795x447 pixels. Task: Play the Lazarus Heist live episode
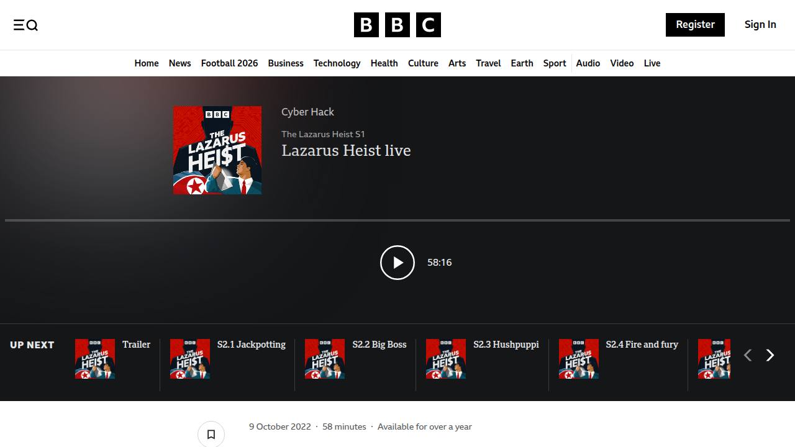(x=397, y=263)
